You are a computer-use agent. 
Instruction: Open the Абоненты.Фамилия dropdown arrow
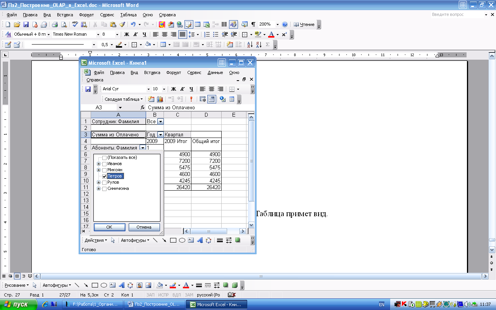[143, 148]
